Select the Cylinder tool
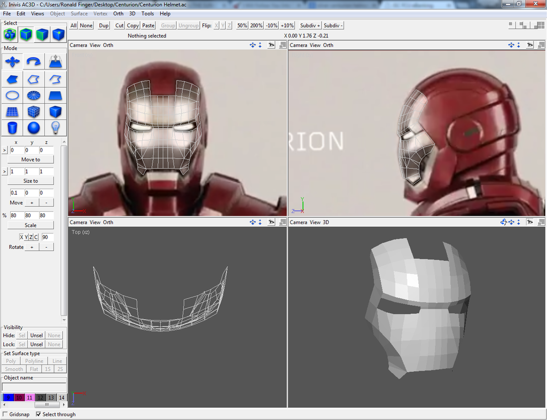Viewport: 547px width, 420px height. point(12,128)
